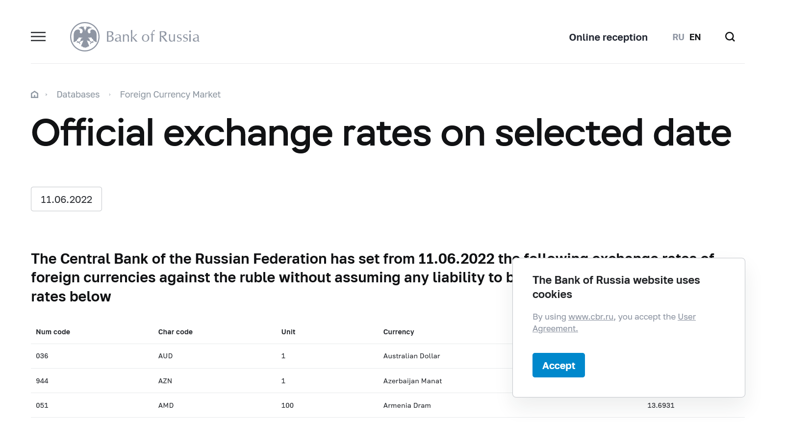786x422 pixels.
Task: Open the site search magnifier
Action: coord(730,37)
